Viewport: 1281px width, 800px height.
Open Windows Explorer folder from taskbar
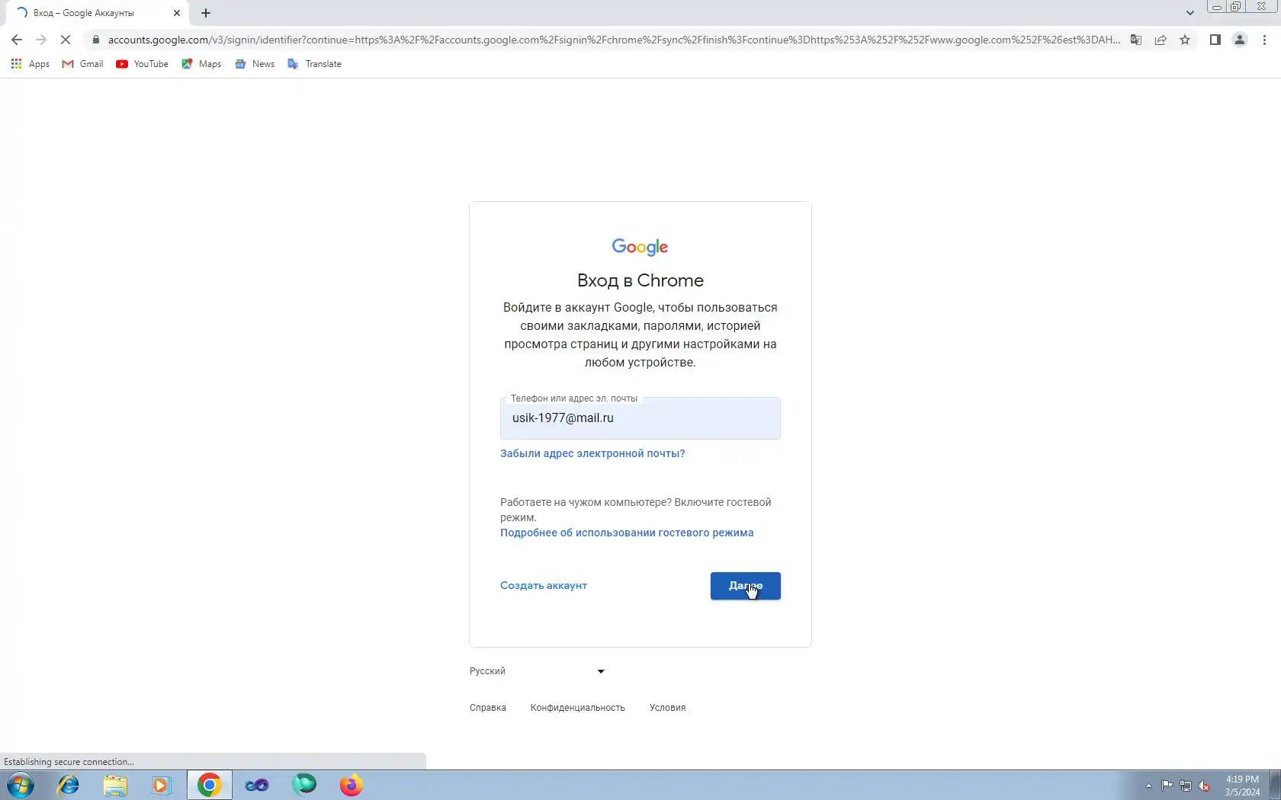pos(115,785)
